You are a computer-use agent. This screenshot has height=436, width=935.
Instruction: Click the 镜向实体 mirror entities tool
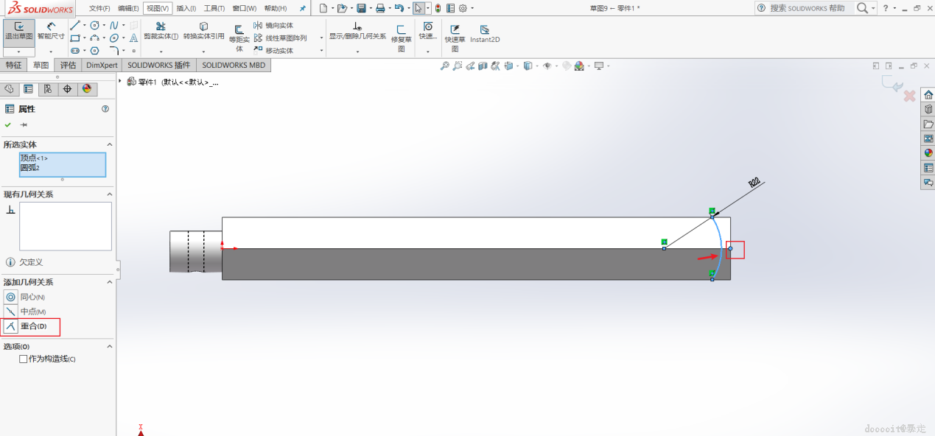(273, 26)
